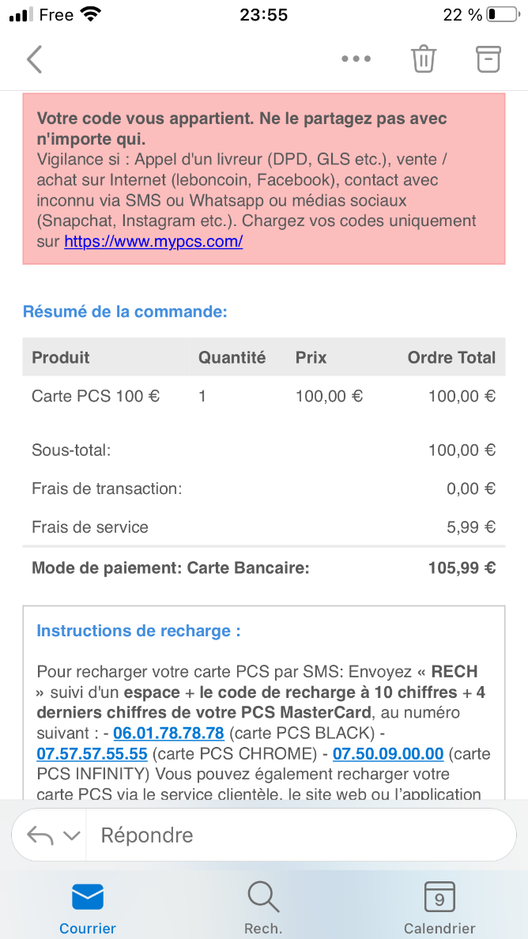Tap the 06.01.78.78.78 phone number link
This screenshot has width=528, height=939.
(169, 733)
